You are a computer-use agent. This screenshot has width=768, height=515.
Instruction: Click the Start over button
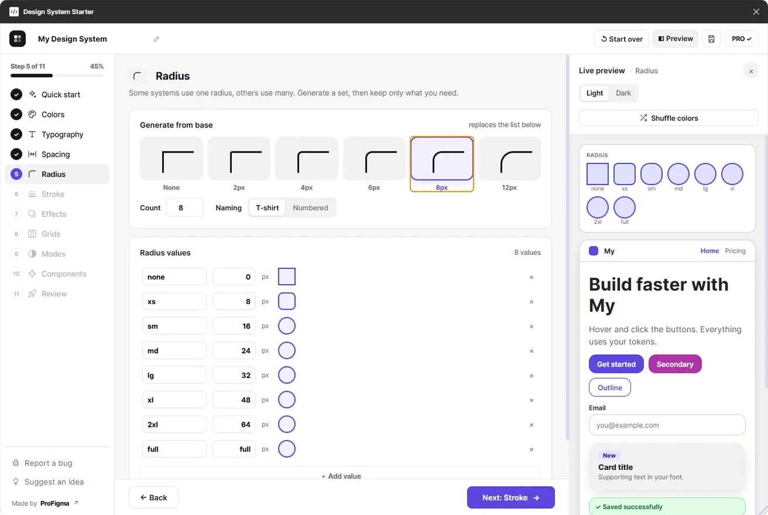point(622,39)
